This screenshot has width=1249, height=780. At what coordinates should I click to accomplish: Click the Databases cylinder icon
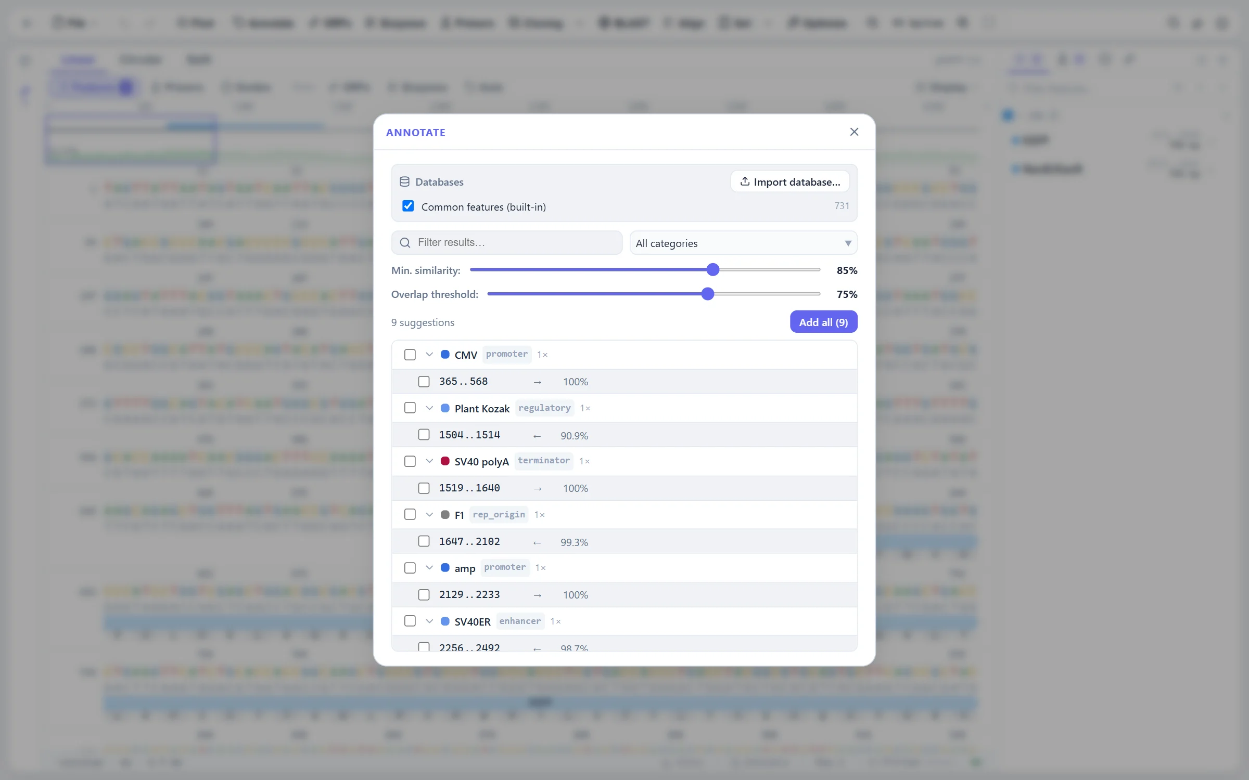(x=404, y=182)
